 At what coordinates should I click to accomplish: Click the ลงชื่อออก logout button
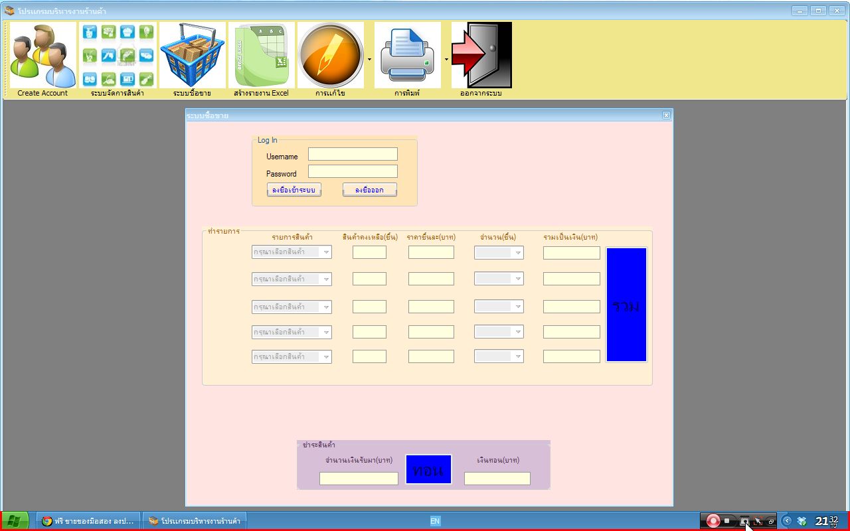pos(369,190)
